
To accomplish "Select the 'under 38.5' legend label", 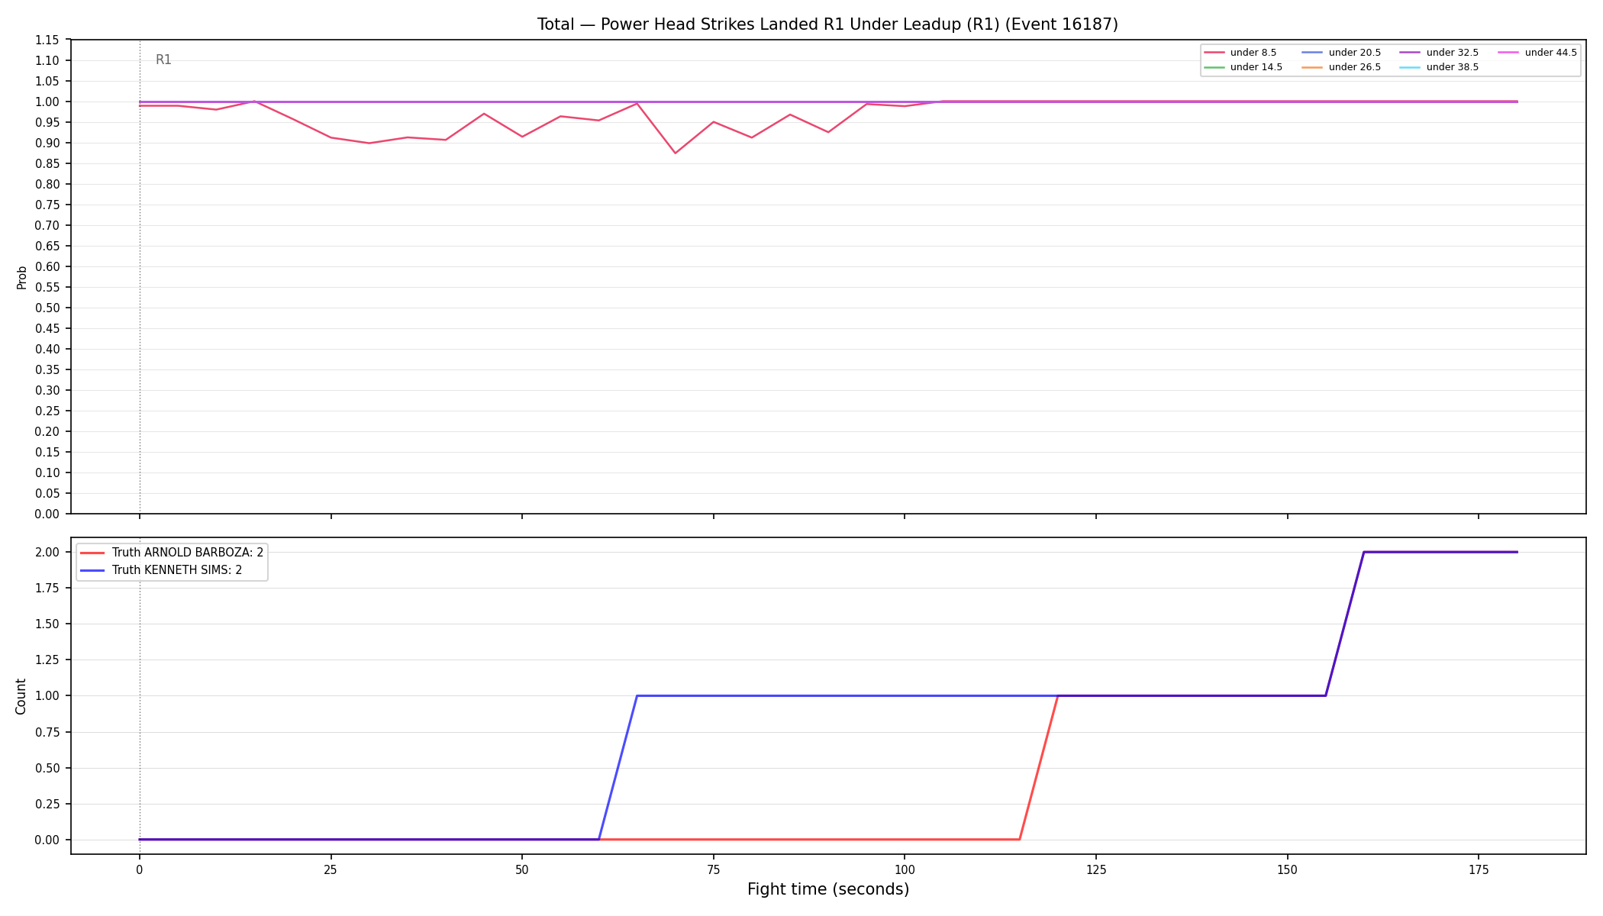I will coord(1453,67).
